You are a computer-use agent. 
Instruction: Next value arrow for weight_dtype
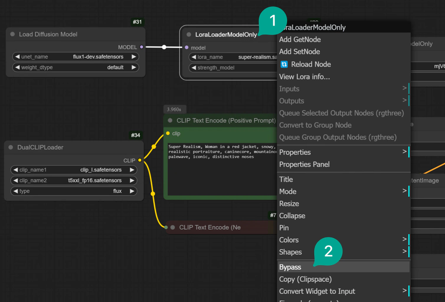point(134,67)
